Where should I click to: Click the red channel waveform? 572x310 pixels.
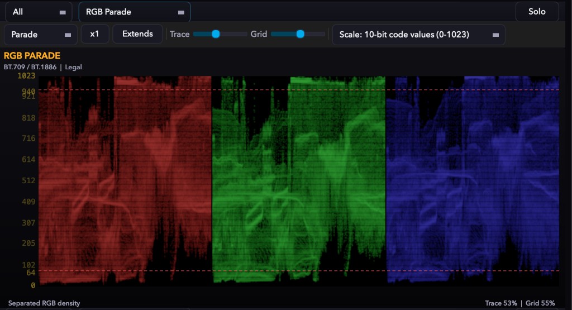tap(125, 180)
